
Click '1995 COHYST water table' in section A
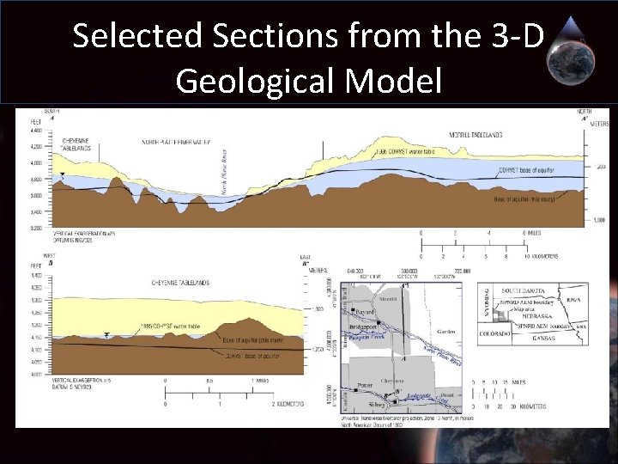click(x=405, y=151)
